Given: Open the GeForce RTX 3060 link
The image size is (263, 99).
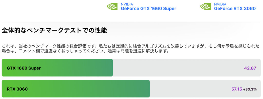Looking at the screenshot, I should coord(235,8).
